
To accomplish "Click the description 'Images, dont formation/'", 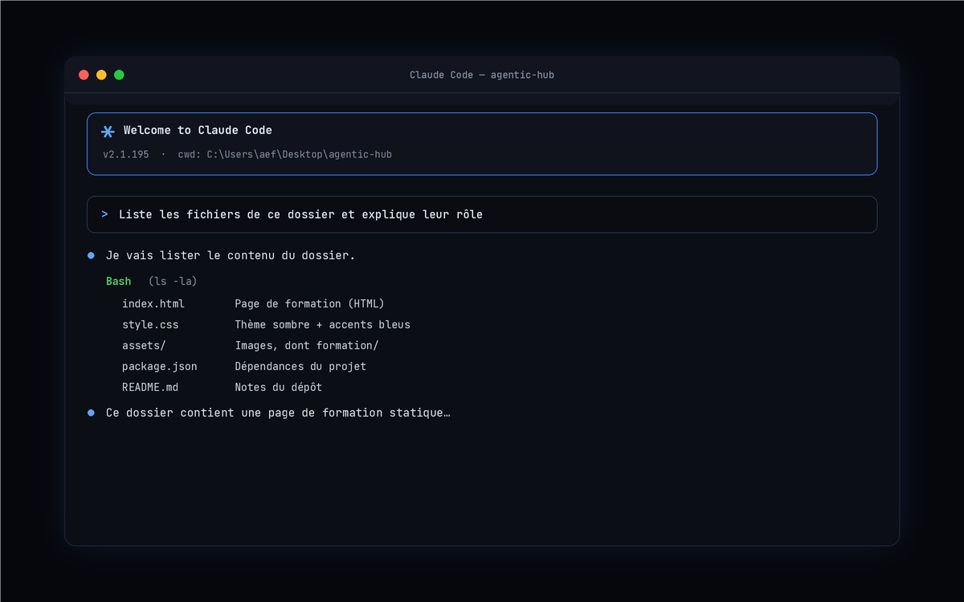I will 306,345.
